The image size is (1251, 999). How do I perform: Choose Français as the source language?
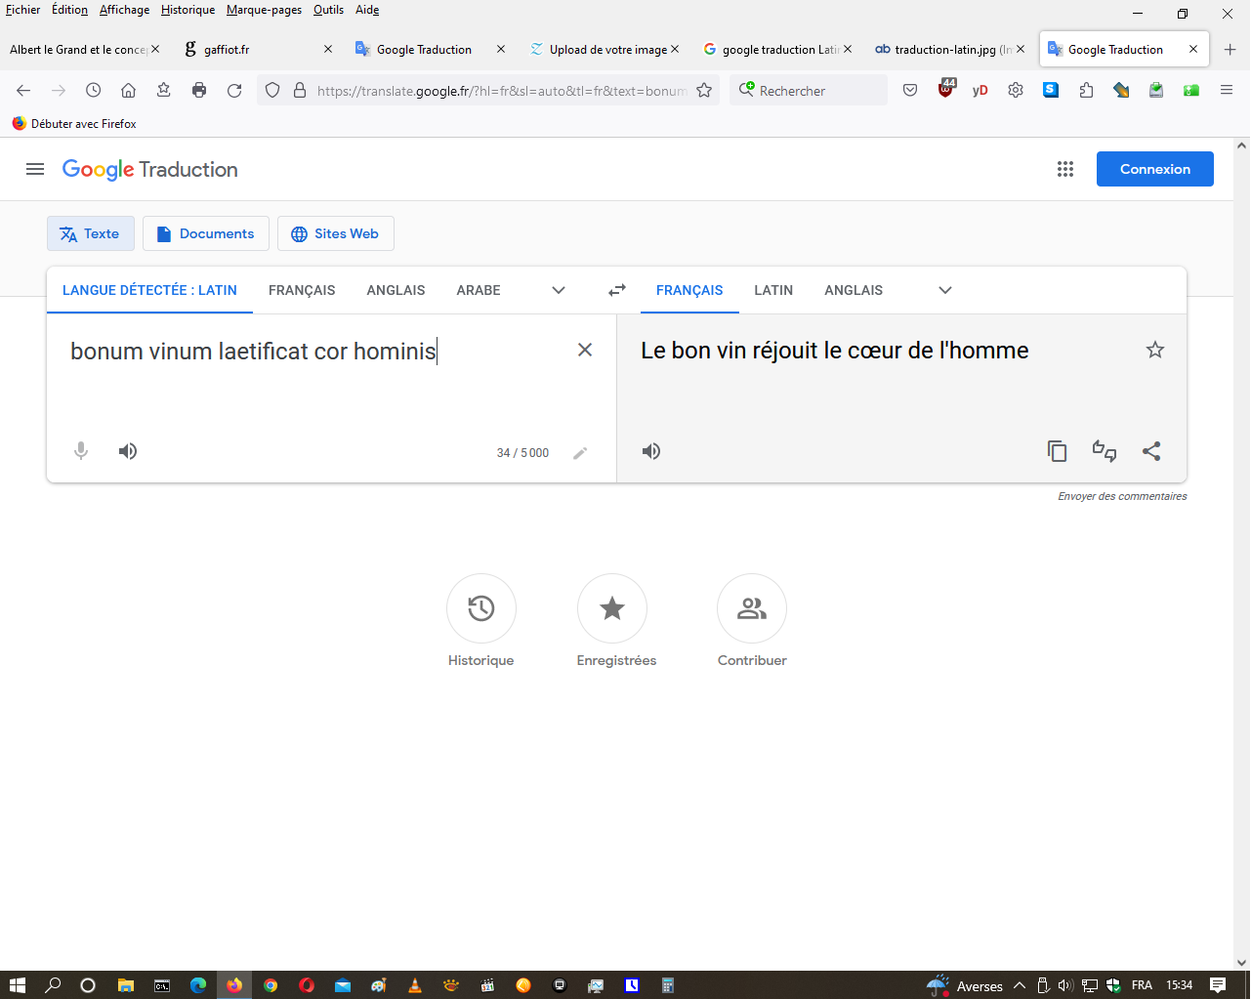coord(302,290)
